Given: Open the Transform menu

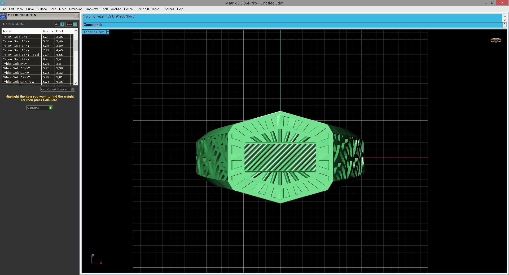Looking at the screenshot, I should tap(91, 9).
